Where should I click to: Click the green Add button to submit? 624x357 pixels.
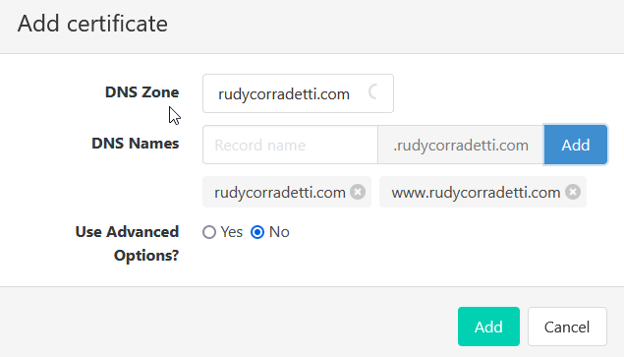point(488,327)
